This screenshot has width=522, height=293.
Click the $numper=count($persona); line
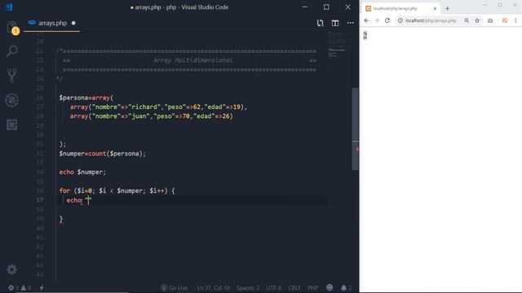click(x=103, y=154)
